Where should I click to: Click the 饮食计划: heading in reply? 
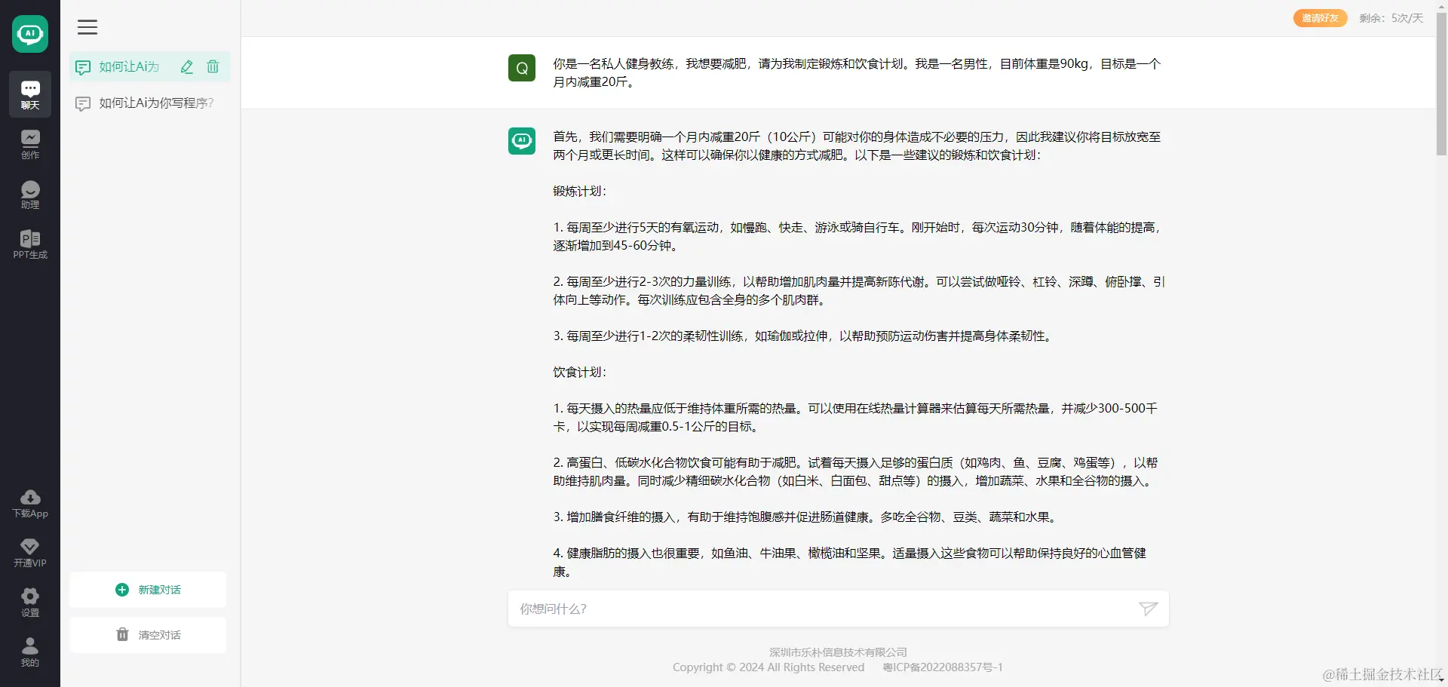click(x=579, y=372)
